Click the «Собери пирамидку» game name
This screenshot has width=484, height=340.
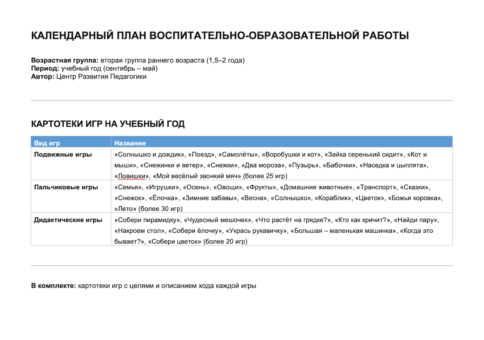147,220
